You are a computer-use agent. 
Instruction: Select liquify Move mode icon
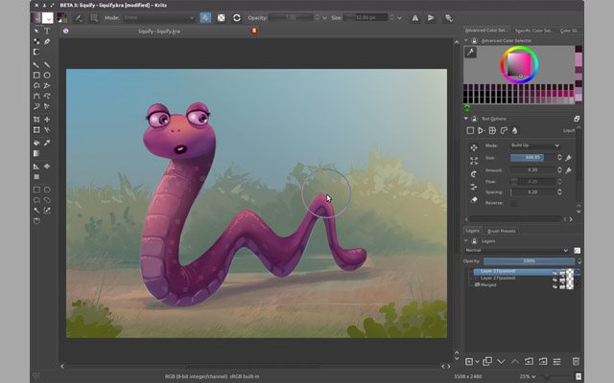pyautogui.click(x=474, y=147)
